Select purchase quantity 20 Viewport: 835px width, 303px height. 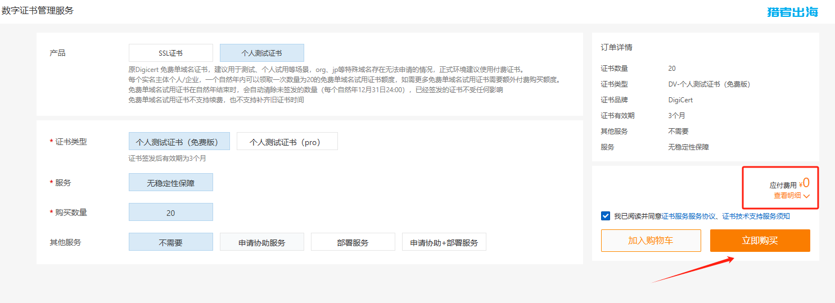tap(171, 212)
